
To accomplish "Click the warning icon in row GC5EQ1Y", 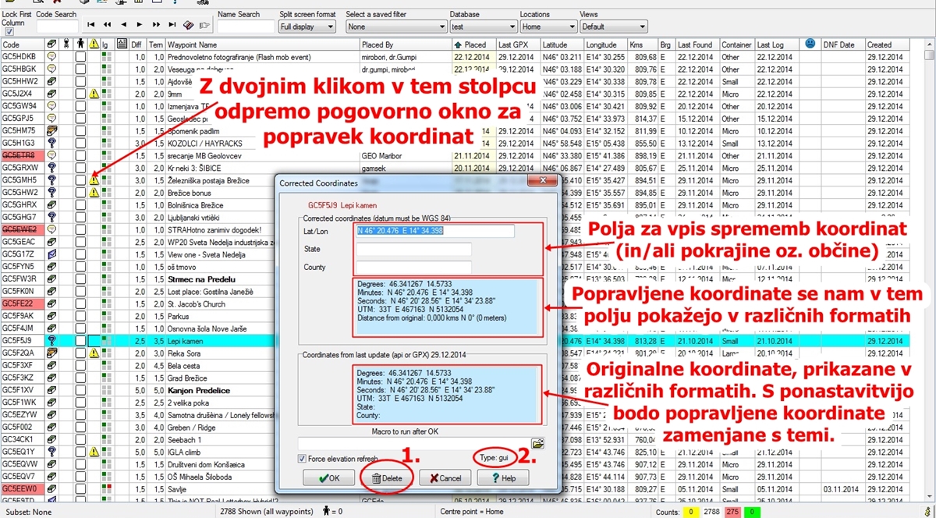I will click(94, 452).
